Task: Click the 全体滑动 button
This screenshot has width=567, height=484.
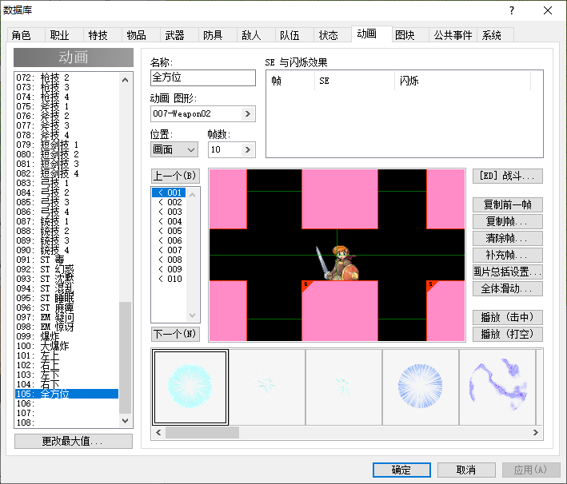Action: click(x=508, y=288)
